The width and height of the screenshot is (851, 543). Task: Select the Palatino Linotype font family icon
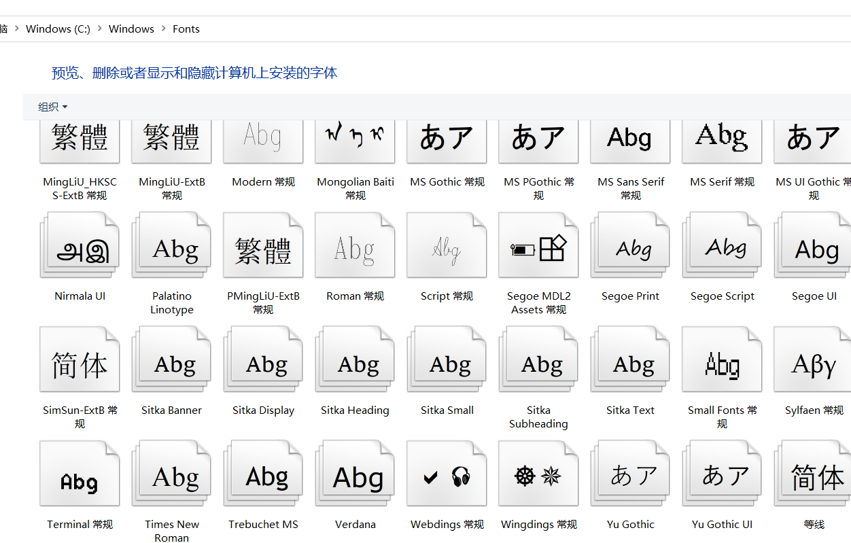coord(171,245)
